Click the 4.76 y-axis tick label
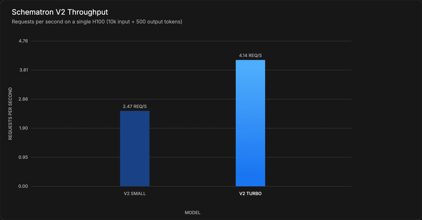422x220 pixels. [23, 41]
